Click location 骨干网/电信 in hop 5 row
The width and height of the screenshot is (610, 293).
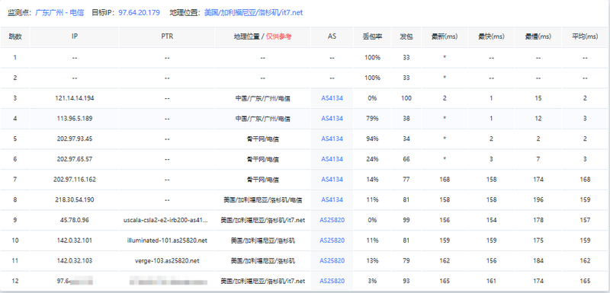pos(262,139)
